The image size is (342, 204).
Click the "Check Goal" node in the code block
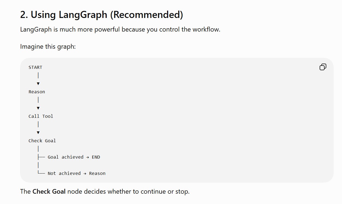pyautogui.click(x=42, y=141)
